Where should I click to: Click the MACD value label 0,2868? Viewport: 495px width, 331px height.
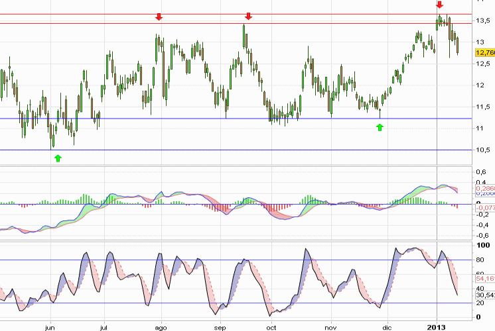pyautogui.click(x=484, y=189)
